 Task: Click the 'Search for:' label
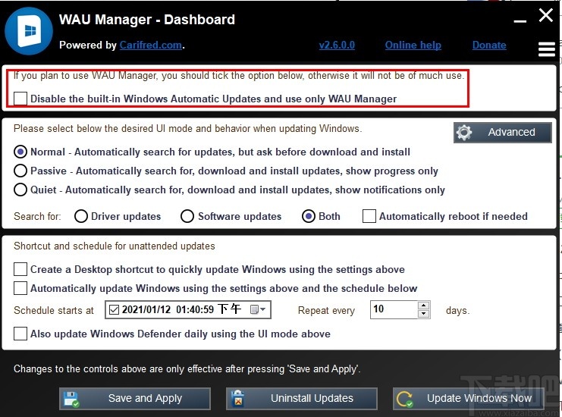(37, 216)
